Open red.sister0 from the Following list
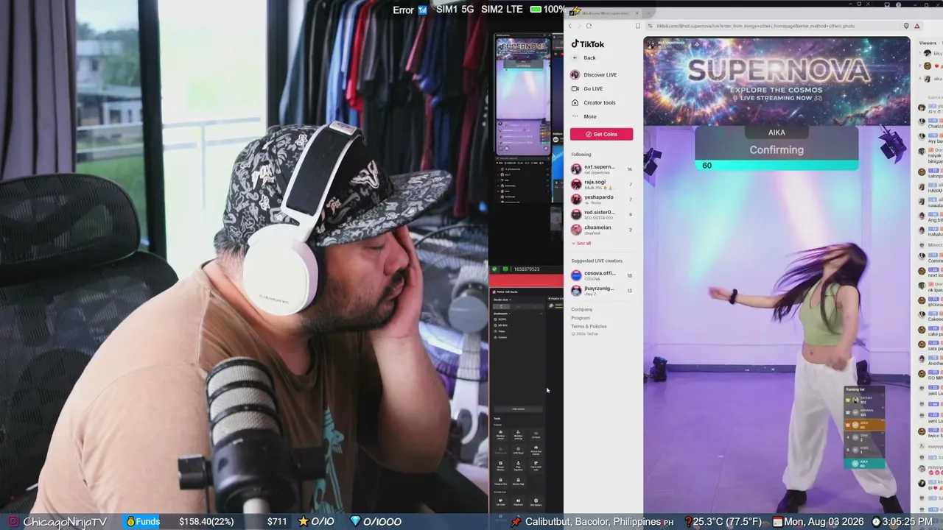 (x=601, y=214)
